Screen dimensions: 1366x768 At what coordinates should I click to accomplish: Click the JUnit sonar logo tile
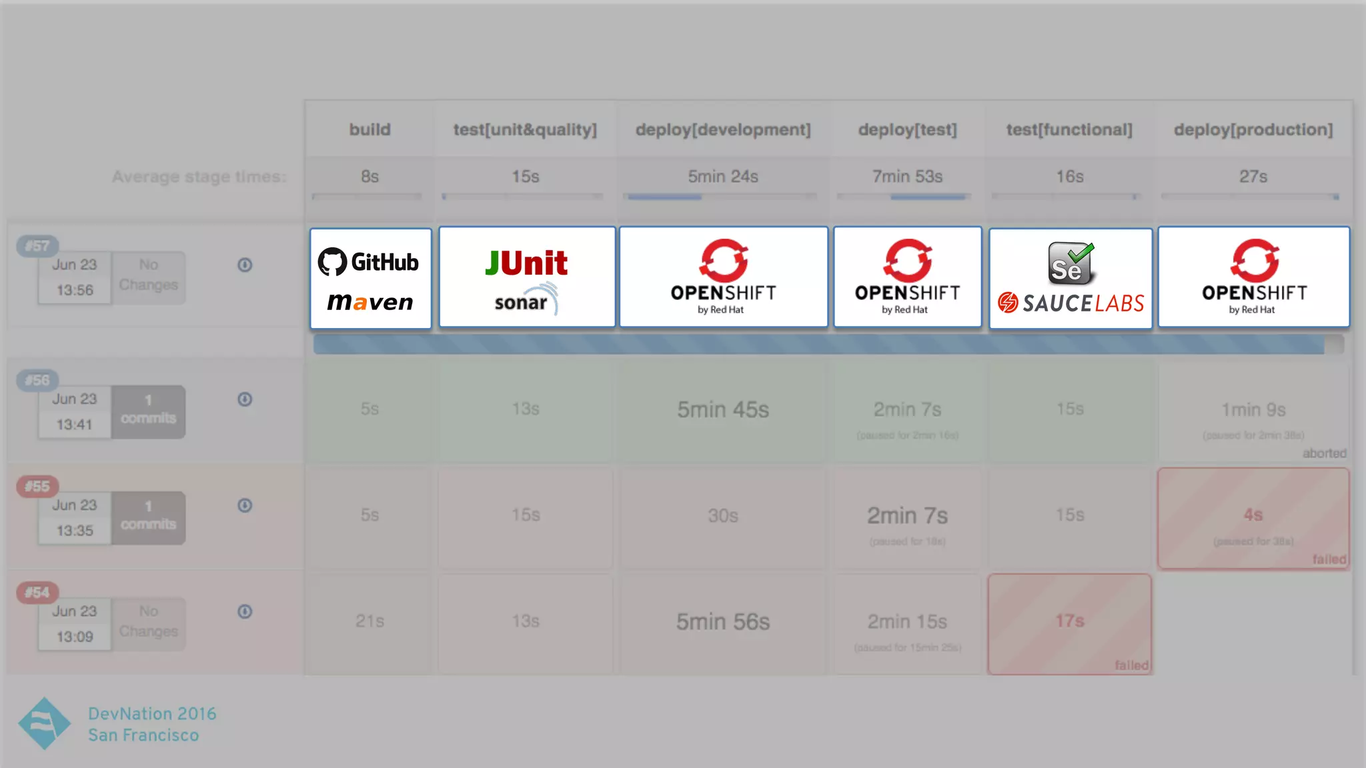(x=526, y=277)
